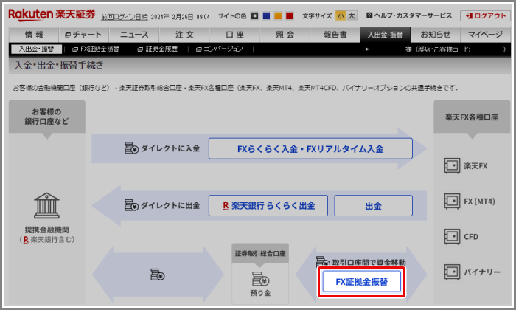Screen dimensions: 516x310
Task: Click the 前回ログイン日時 link
Action: (124, 17)
